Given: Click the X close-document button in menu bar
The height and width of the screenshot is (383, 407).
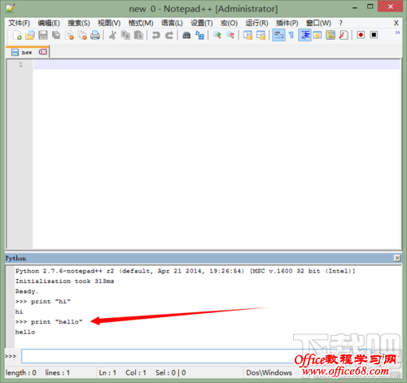Looking at the screenshot, I should click(x=396, y=23).
